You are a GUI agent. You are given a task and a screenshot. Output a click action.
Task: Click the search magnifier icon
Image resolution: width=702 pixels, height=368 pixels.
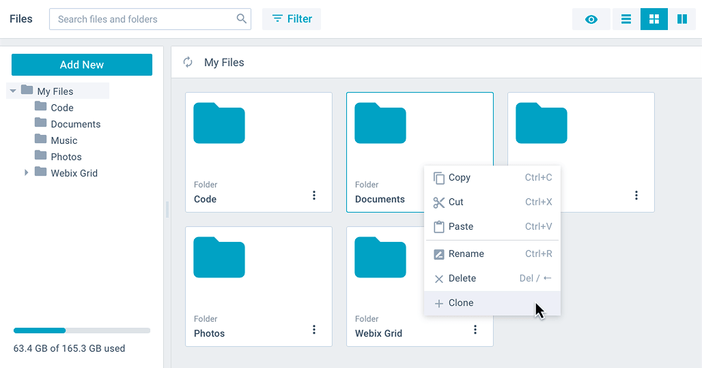coord(242,19)
